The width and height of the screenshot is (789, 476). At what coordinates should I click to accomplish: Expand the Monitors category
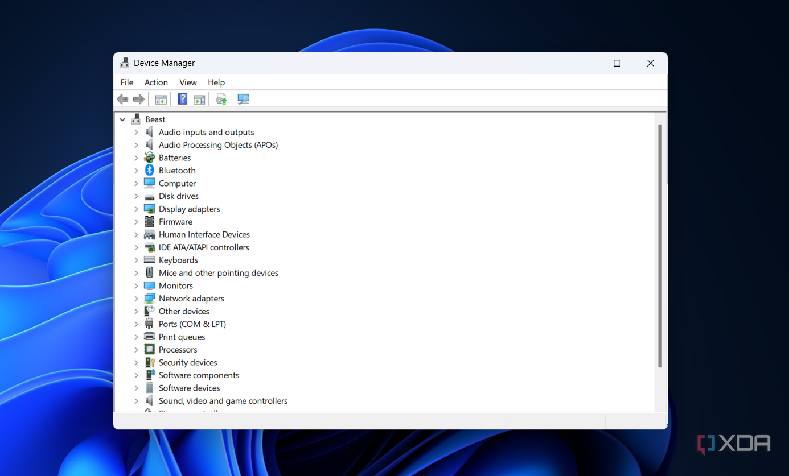point(136,285)
